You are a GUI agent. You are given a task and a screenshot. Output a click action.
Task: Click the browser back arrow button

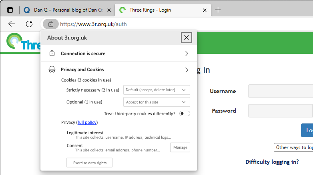pos(12,24)
